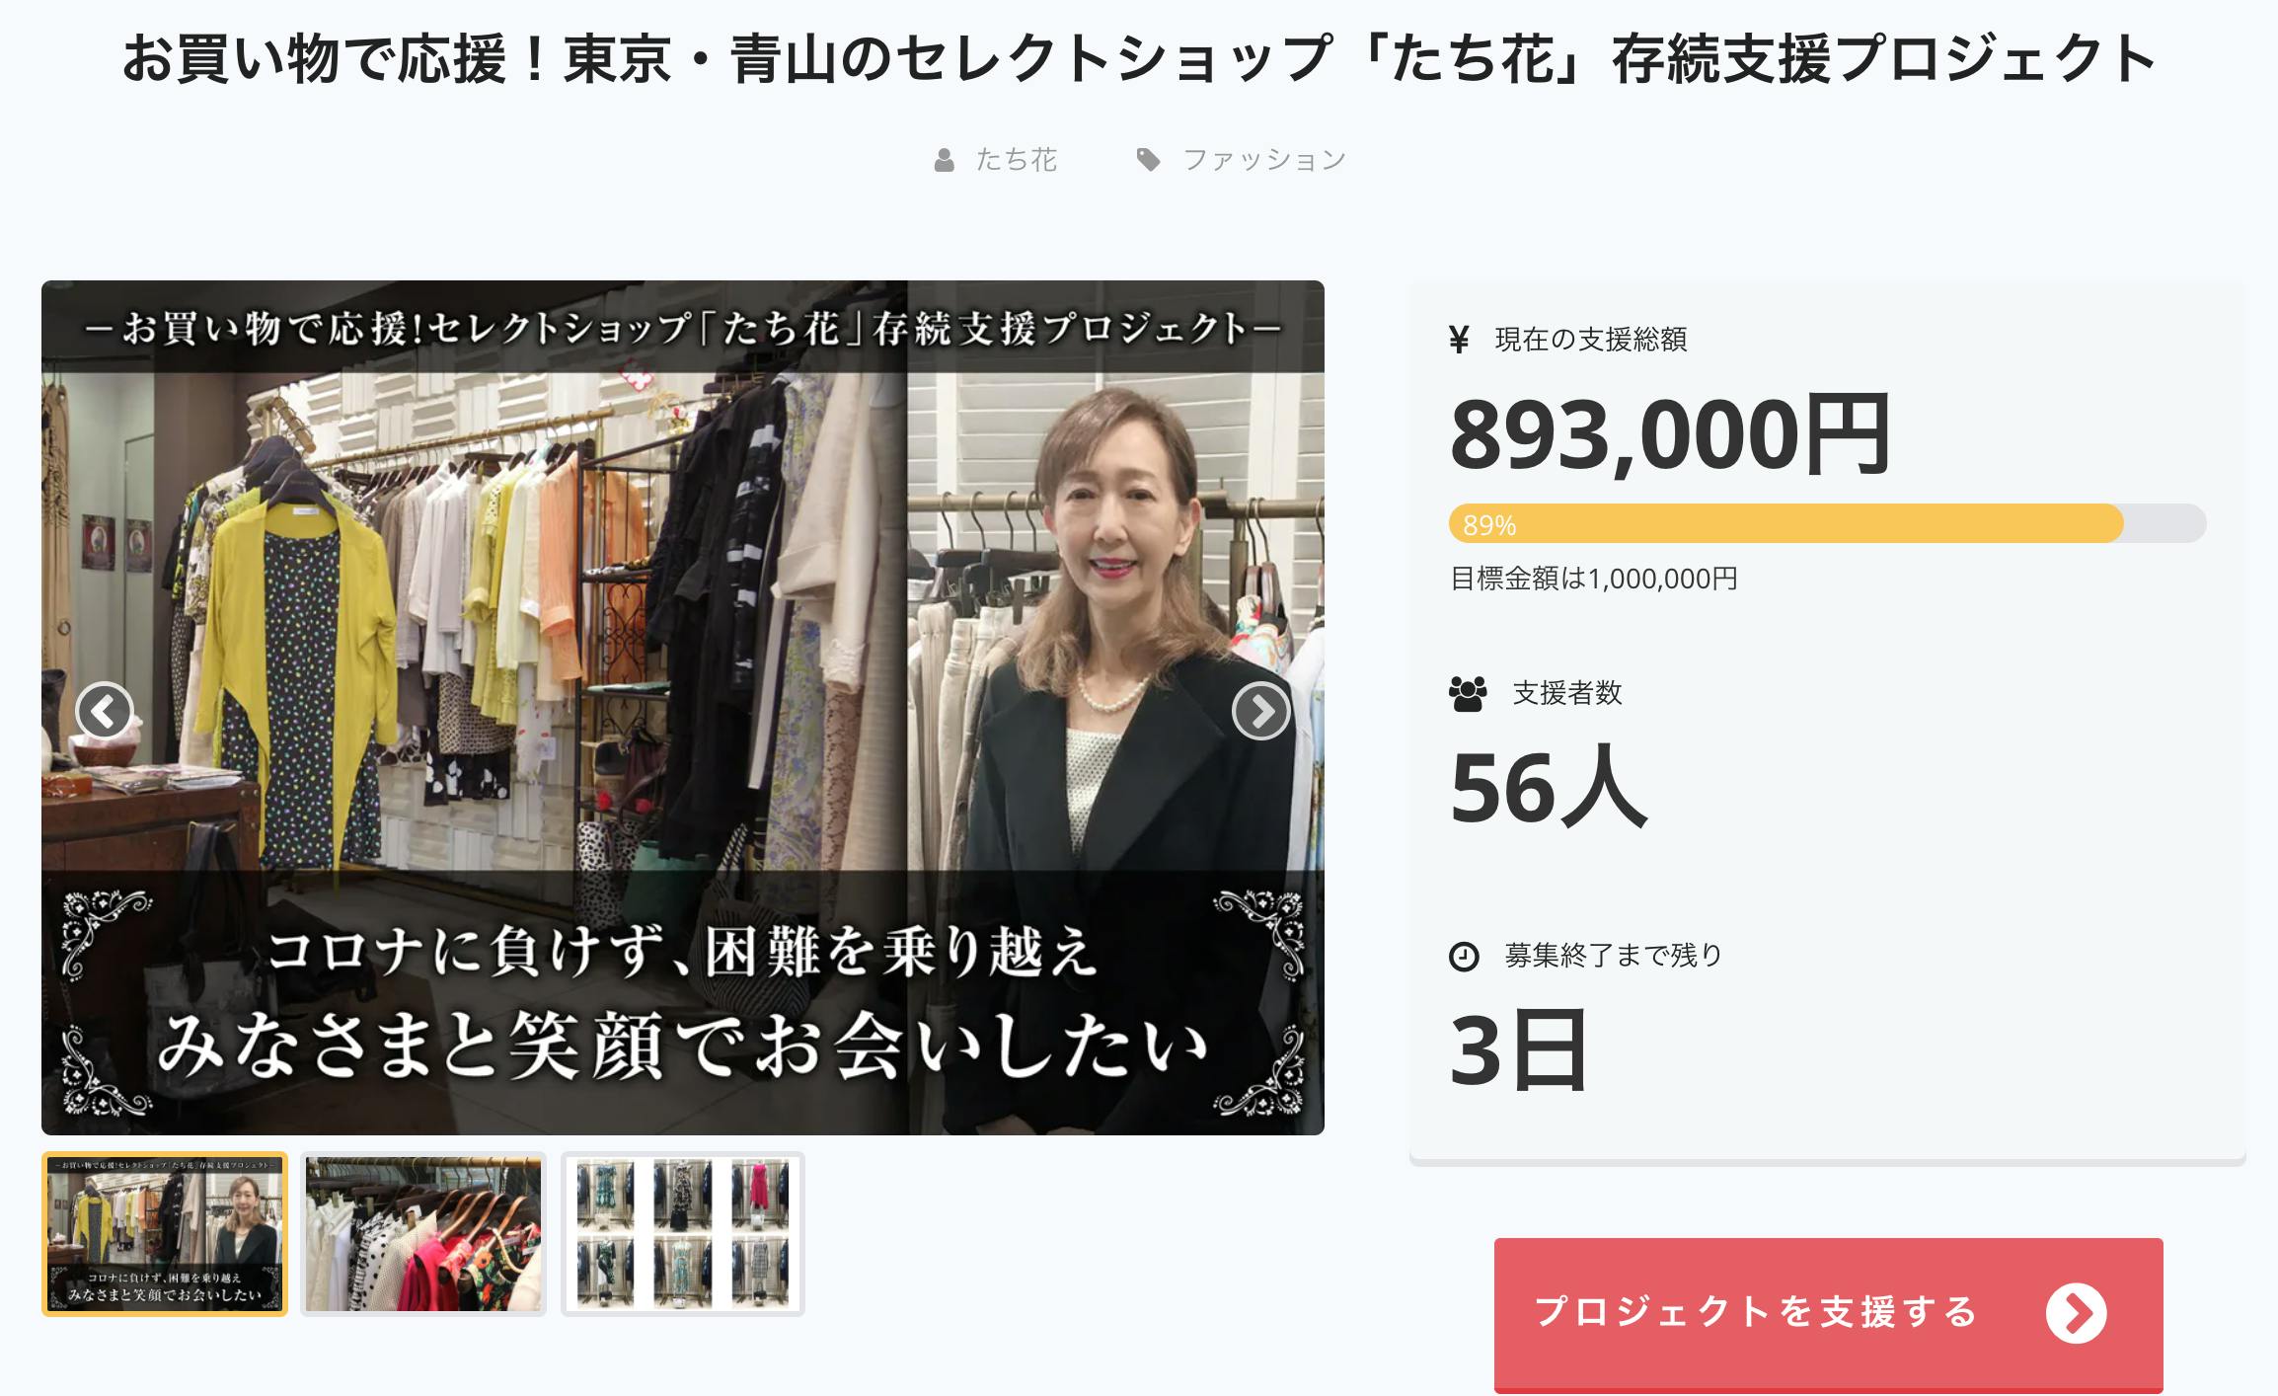Click the arrow circle inside the red support button
This screenshot has height=1396, width=2278.
click(x=2076, y=1313)
